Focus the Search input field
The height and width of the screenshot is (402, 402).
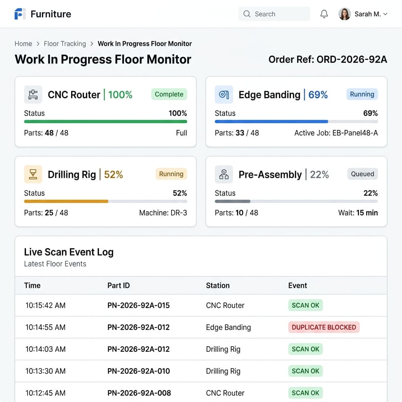pos(274,14)
